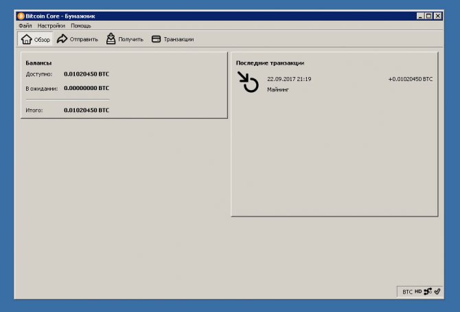
Task: Click the Bitcoin Core title bar logo
Action: pyautogui.click(x=21, y=16)
